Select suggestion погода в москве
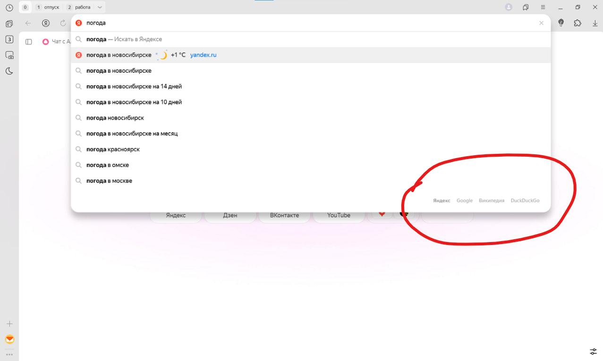The image size is (603, 361). tap(311, 181)
